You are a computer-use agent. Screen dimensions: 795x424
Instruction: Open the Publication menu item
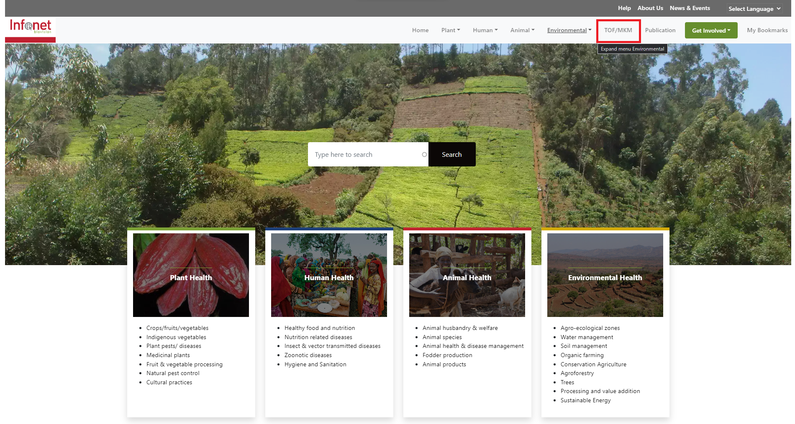point(660,30)
